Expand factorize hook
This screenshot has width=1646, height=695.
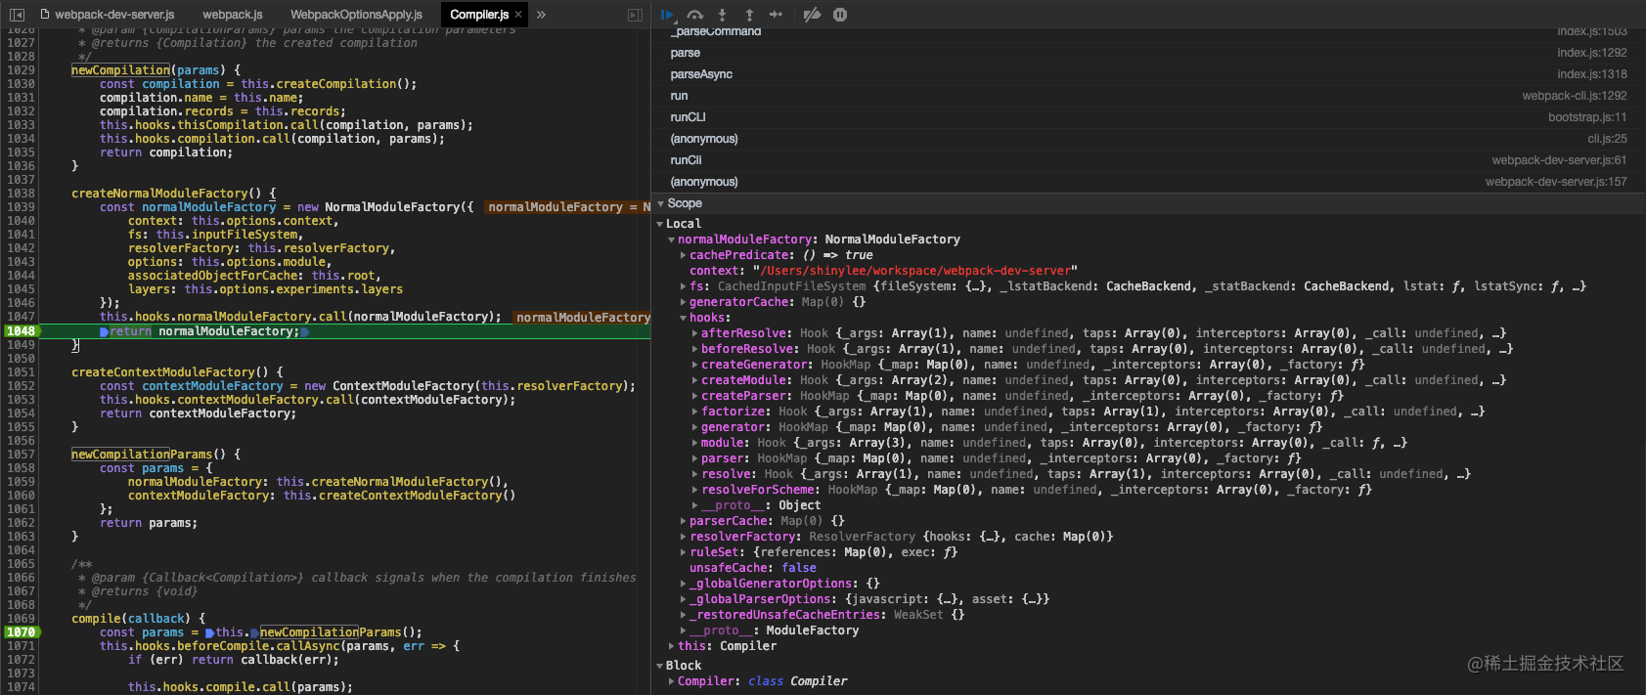pos(694,412)
